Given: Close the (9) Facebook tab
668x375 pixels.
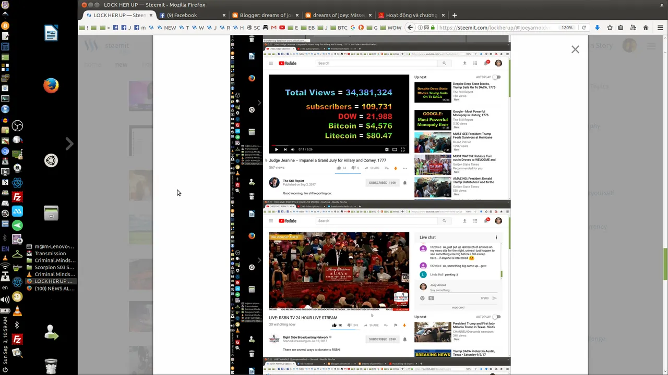Looking at the screenshot, I should coord(224,15).
